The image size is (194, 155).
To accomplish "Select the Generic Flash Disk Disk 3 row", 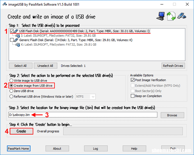I will (76, 40).
